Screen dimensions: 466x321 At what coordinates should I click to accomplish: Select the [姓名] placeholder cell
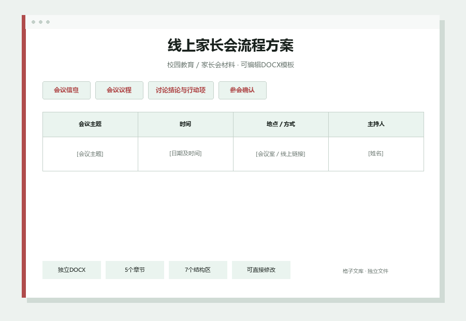tap(376, 154)
